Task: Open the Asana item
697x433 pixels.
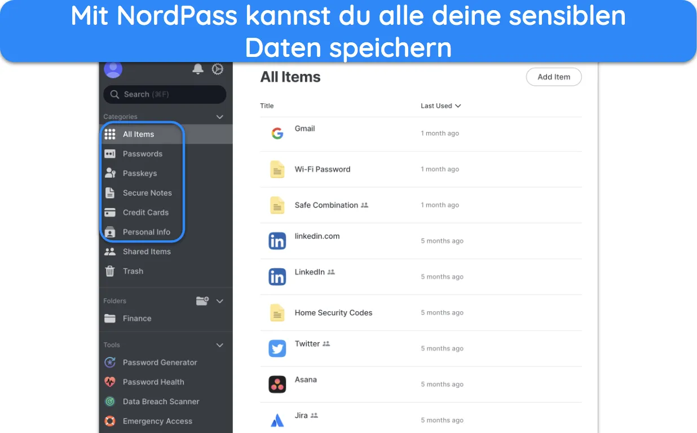Action: 421,385
